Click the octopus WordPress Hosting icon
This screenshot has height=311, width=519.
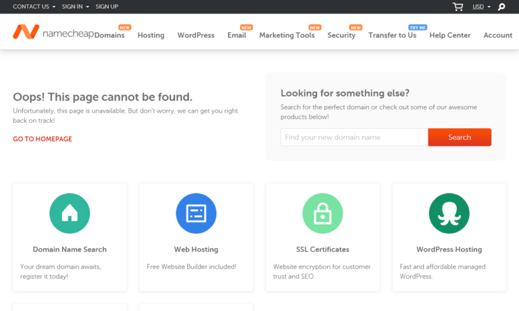pyautogui.click(x=449, y=213)
